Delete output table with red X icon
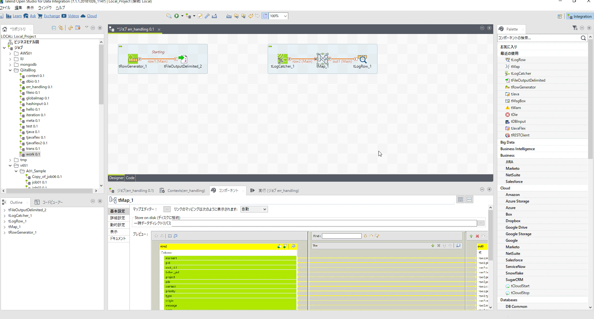 coord(477,236)
